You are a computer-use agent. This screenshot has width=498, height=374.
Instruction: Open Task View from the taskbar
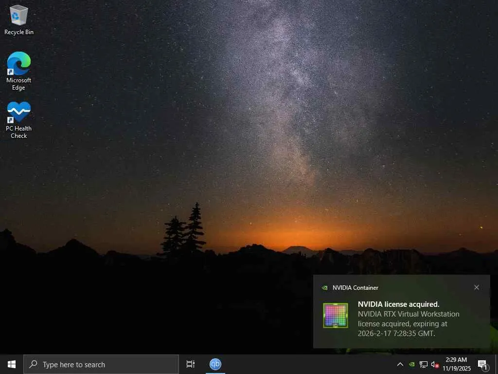(191, 364)
